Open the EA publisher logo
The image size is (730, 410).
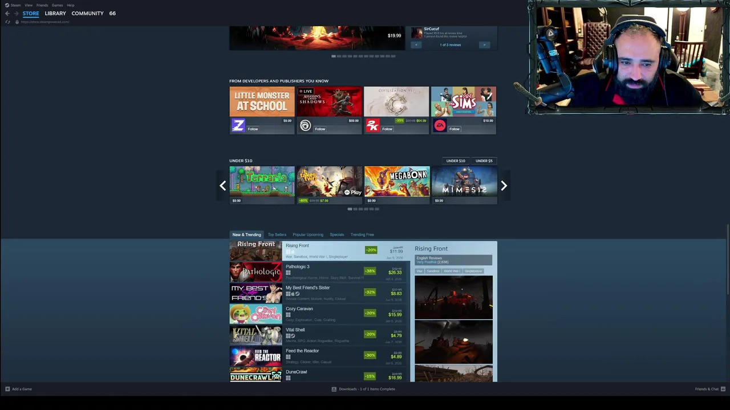pyautogui.click(x=440, y=125)
